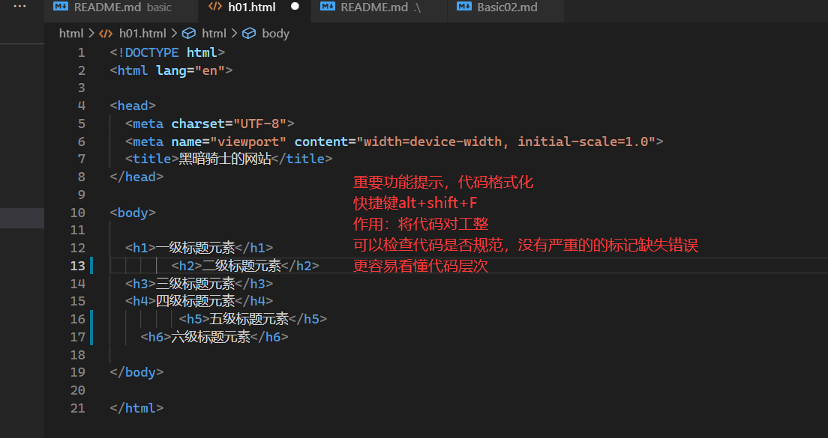Switch to the Basic02.md tab
Screen dimensions: 828x438
[x=507, y=7]
